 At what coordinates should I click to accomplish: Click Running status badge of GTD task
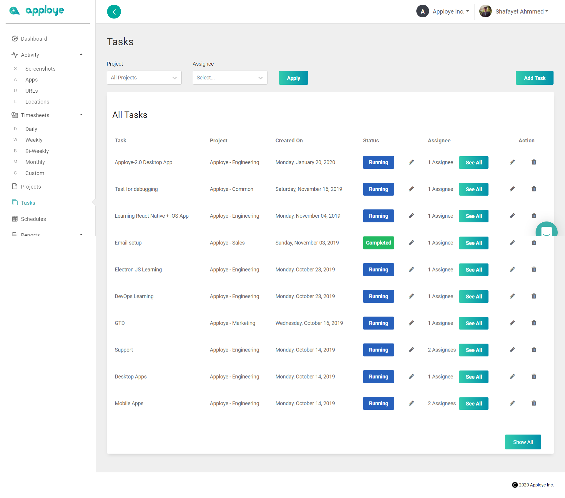[x=378, y=323]
